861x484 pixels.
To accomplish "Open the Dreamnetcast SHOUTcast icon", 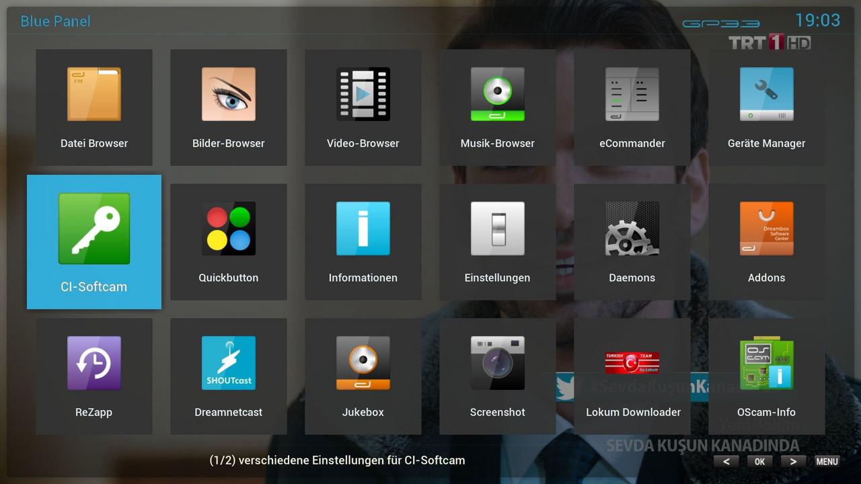I will pyautogui.click(x=229, y=363).
